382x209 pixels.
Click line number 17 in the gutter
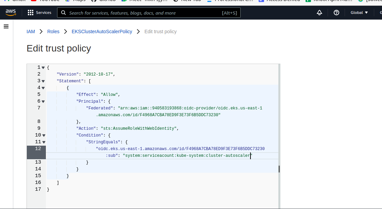point(38,189)
